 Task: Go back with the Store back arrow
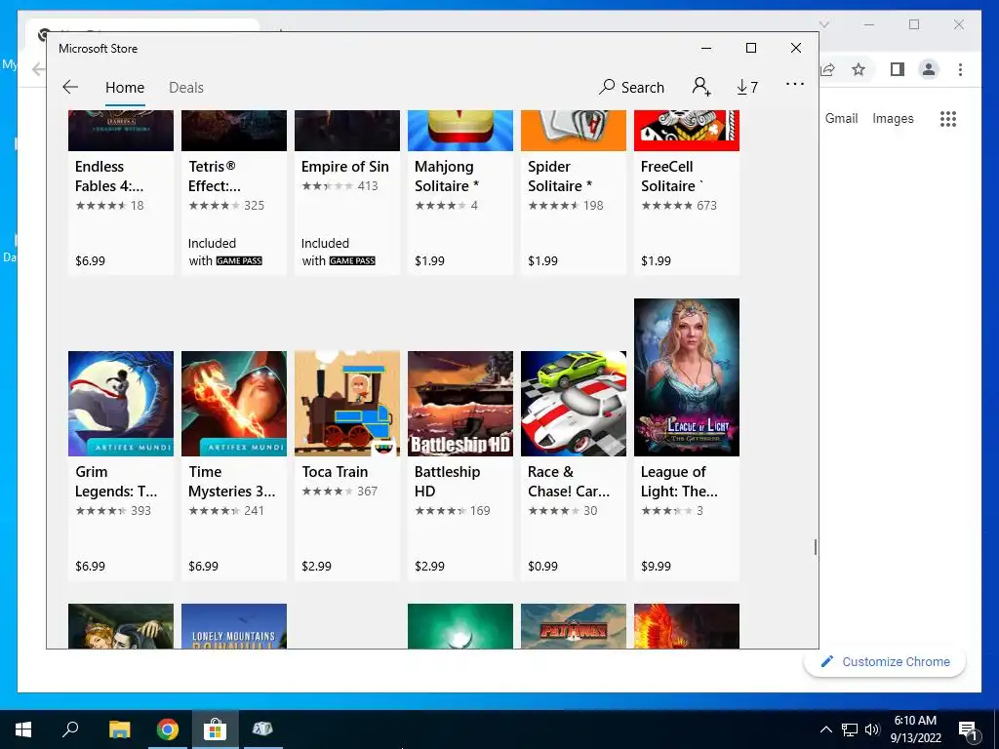70,87
